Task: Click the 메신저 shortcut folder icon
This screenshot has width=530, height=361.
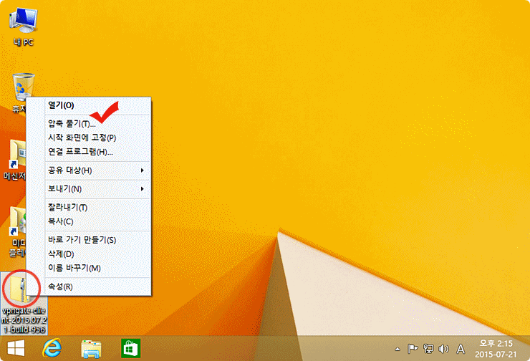Action: click(17, 154)
